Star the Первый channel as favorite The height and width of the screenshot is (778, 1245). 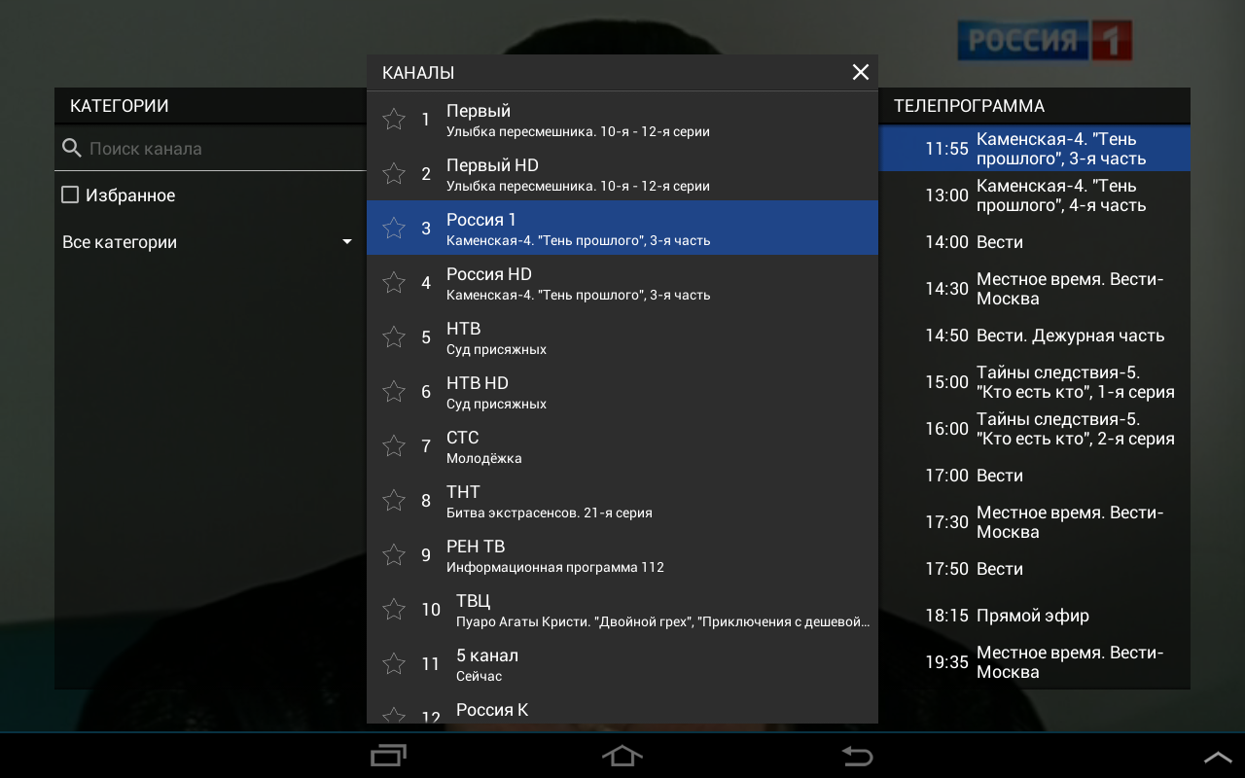pos(394,119)
